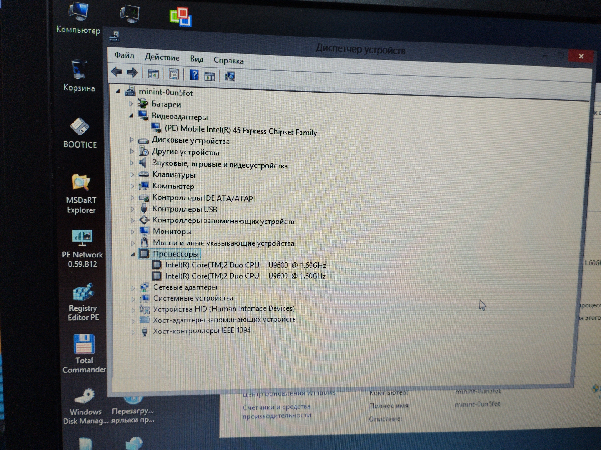Select Хост-адаптеры запоминающих устройств label
The height and width of the screenshot is (450, 601).
224,320
